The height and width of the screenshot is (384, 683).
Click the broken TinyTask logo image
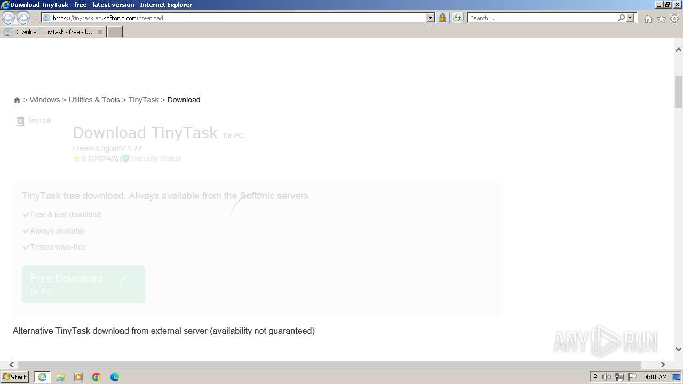[20, 121]
